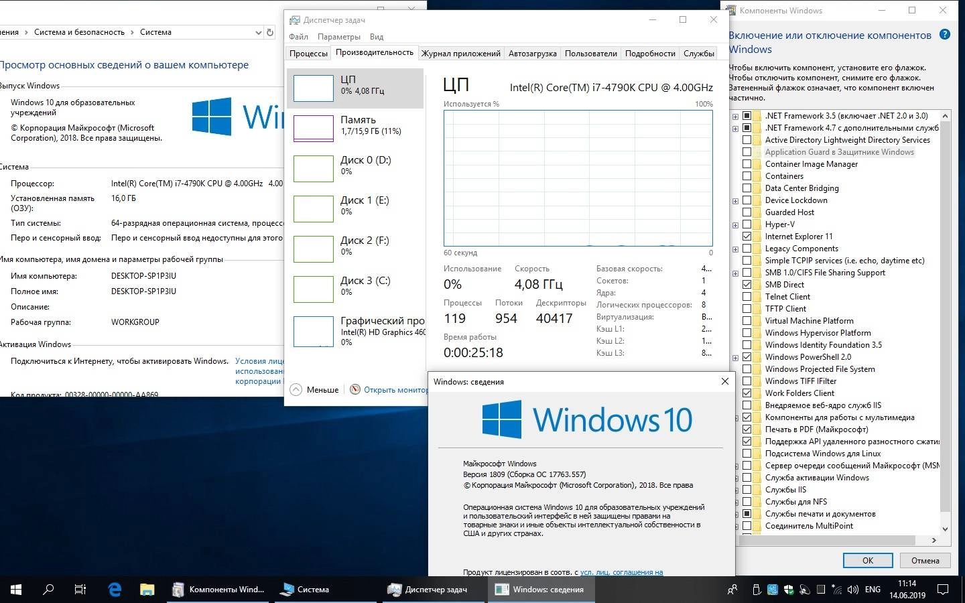
Task: Open the volume speaker tray icon
Action: click(852, 590)
